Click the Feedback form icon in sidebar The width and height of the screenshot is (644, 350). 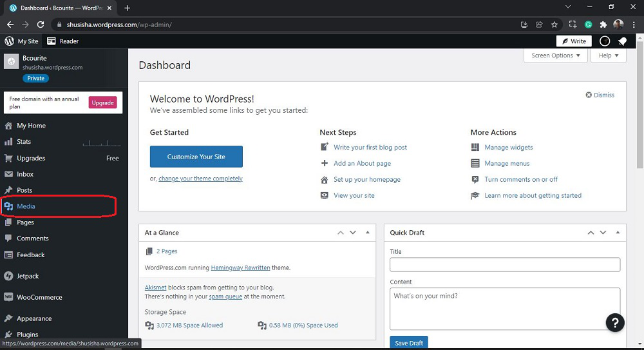click(8, 255)
